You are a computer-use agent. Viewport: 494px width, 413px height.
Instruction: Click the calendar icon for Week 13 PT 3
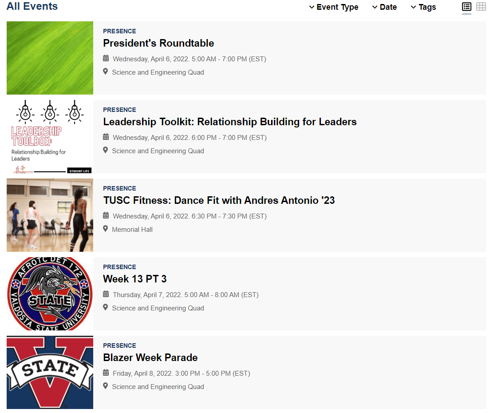click(x=106, y=294)
